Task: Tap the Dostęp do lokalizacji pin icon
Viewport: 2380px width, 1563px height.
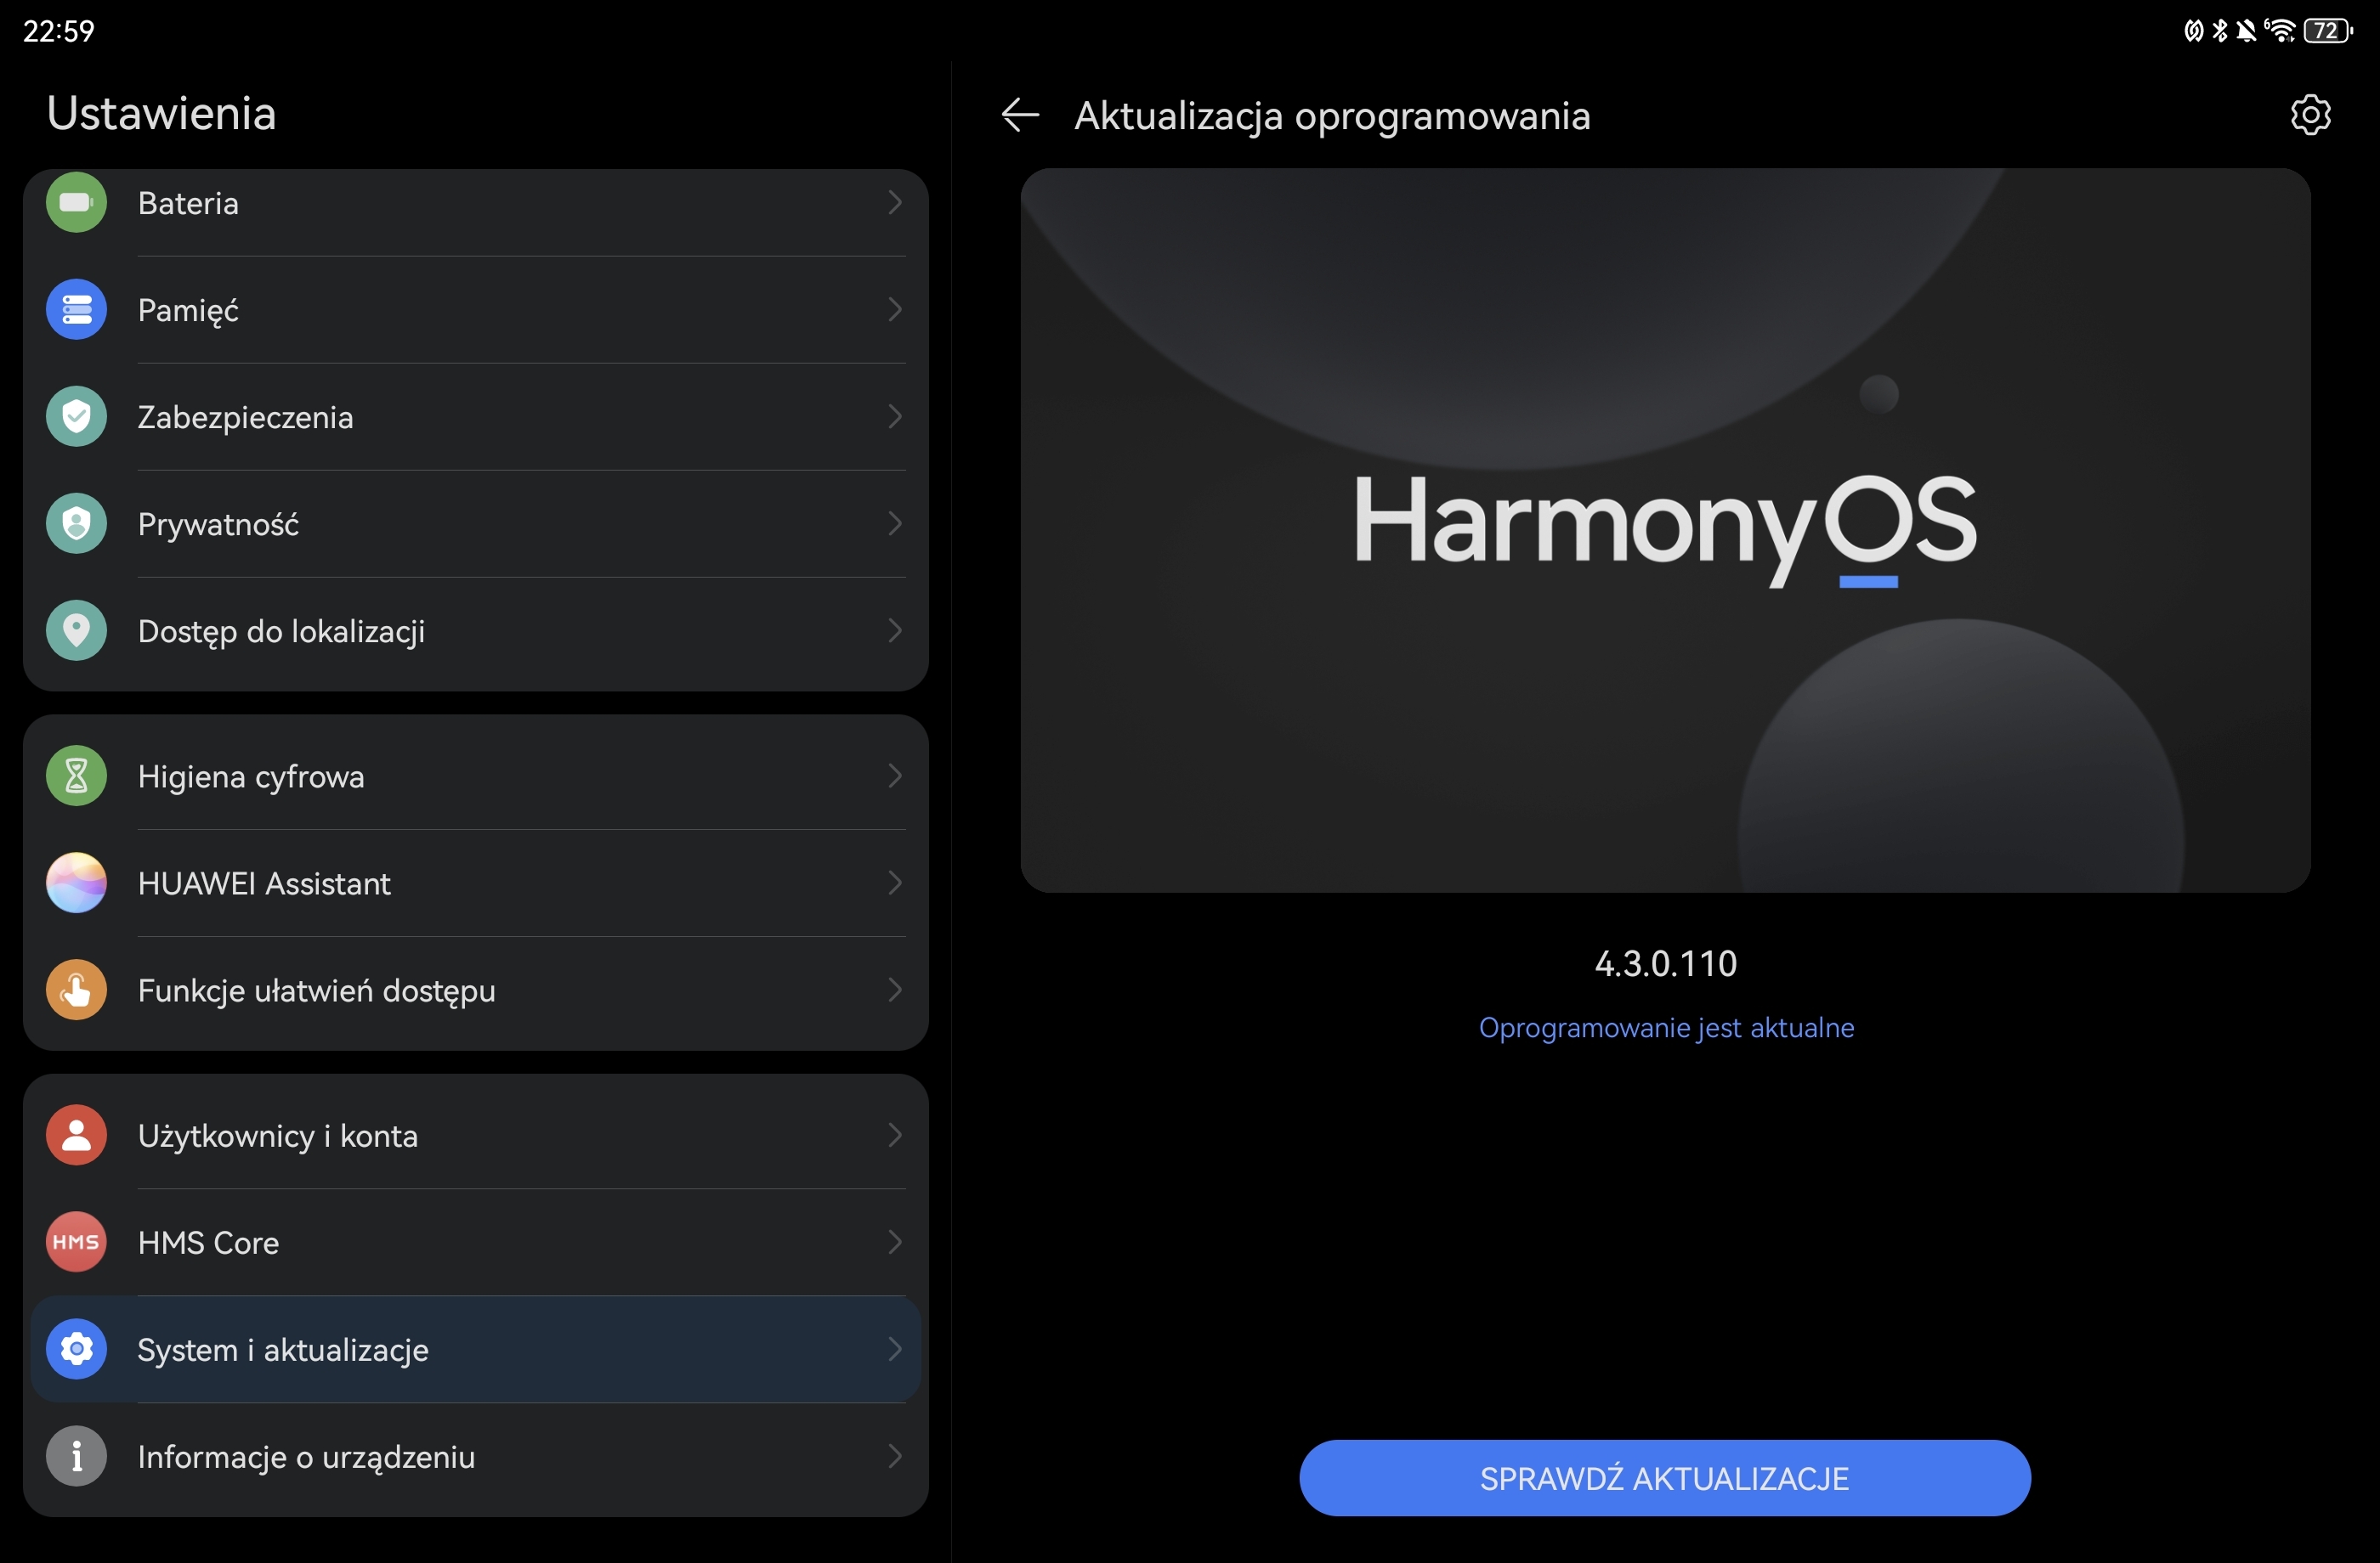Action: coord(76,630)
